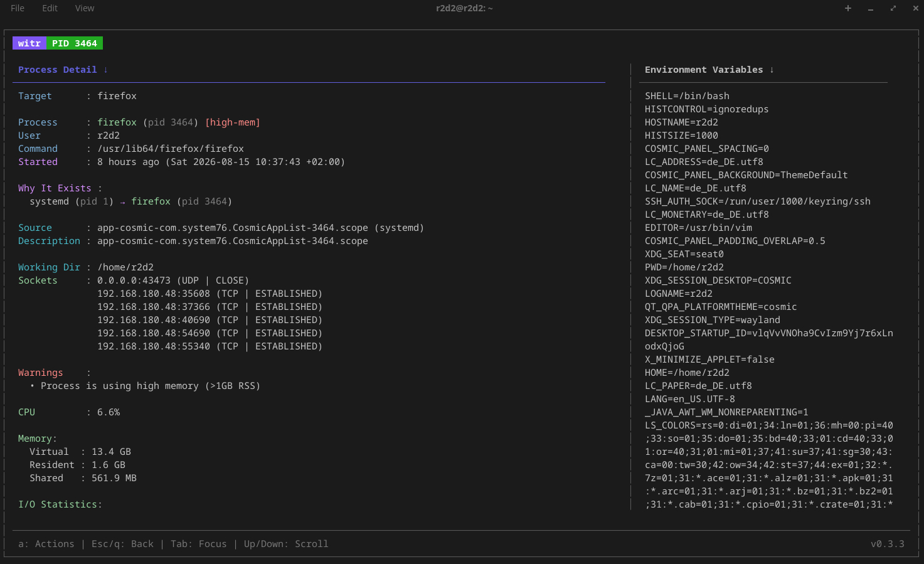The image size is (924, 564).
Task: Select socket 192.168.180.48:35608 row
Action: pyautogui.click(x=210, y=294)
